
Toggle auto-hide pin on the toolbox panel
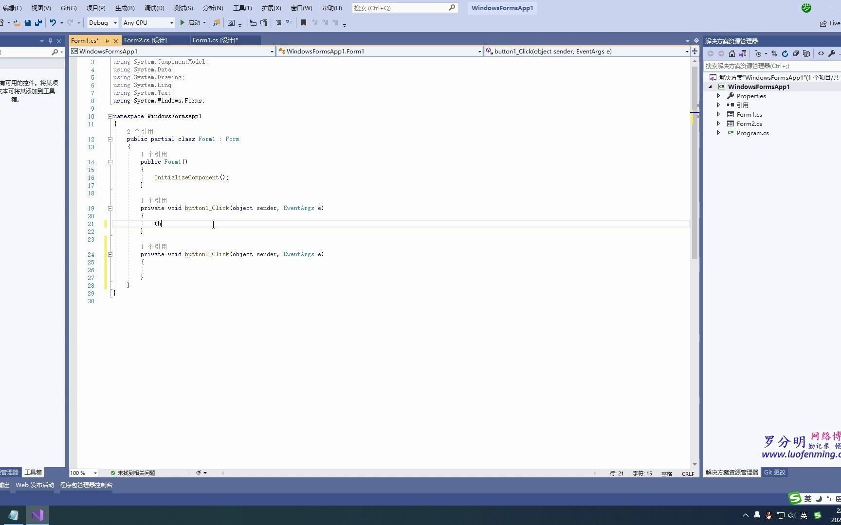(51, 41)
